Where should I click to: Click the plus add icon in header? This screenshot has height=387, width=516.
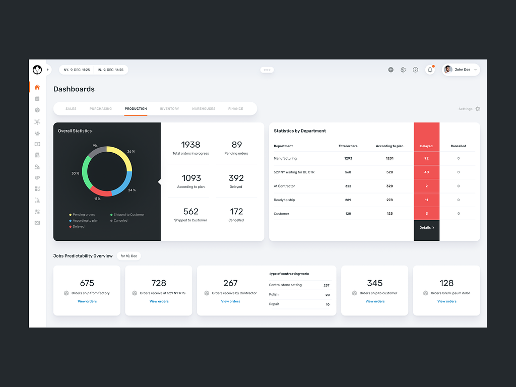click(x=391, y=70)
